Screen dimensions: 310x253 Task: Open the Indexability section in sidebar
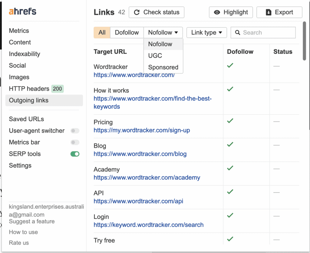click(25, 54)
